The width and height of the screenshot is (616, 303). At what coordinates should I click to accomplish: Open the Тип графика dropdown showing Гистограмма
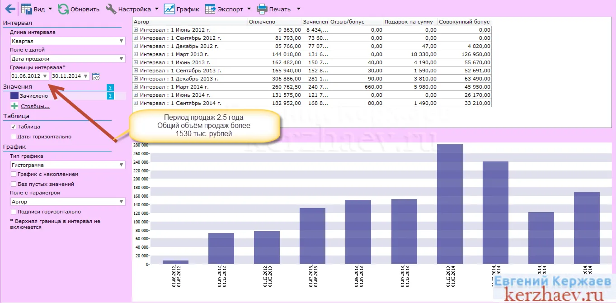pos(68,165)
